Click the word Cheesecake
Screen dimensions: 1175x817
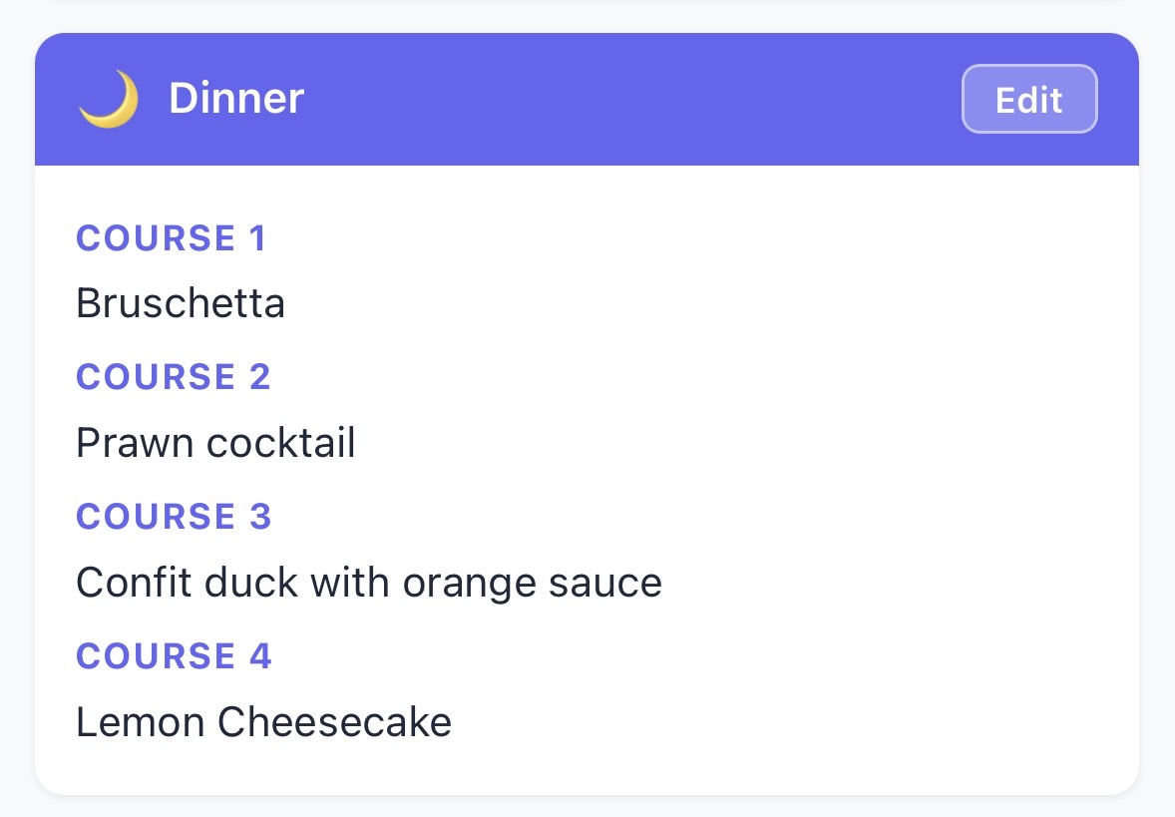334,722
